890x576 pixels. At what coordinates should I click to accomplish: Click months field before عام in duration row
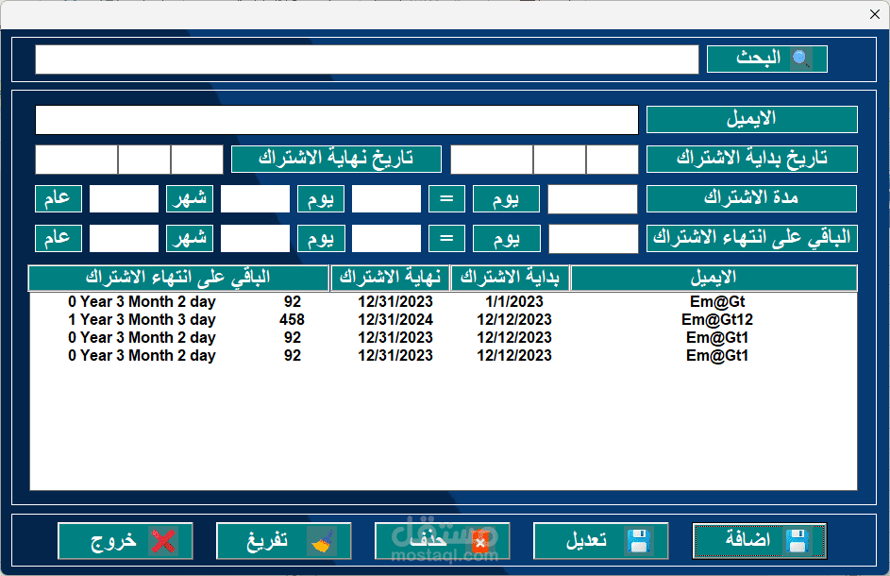pos(124,199)
